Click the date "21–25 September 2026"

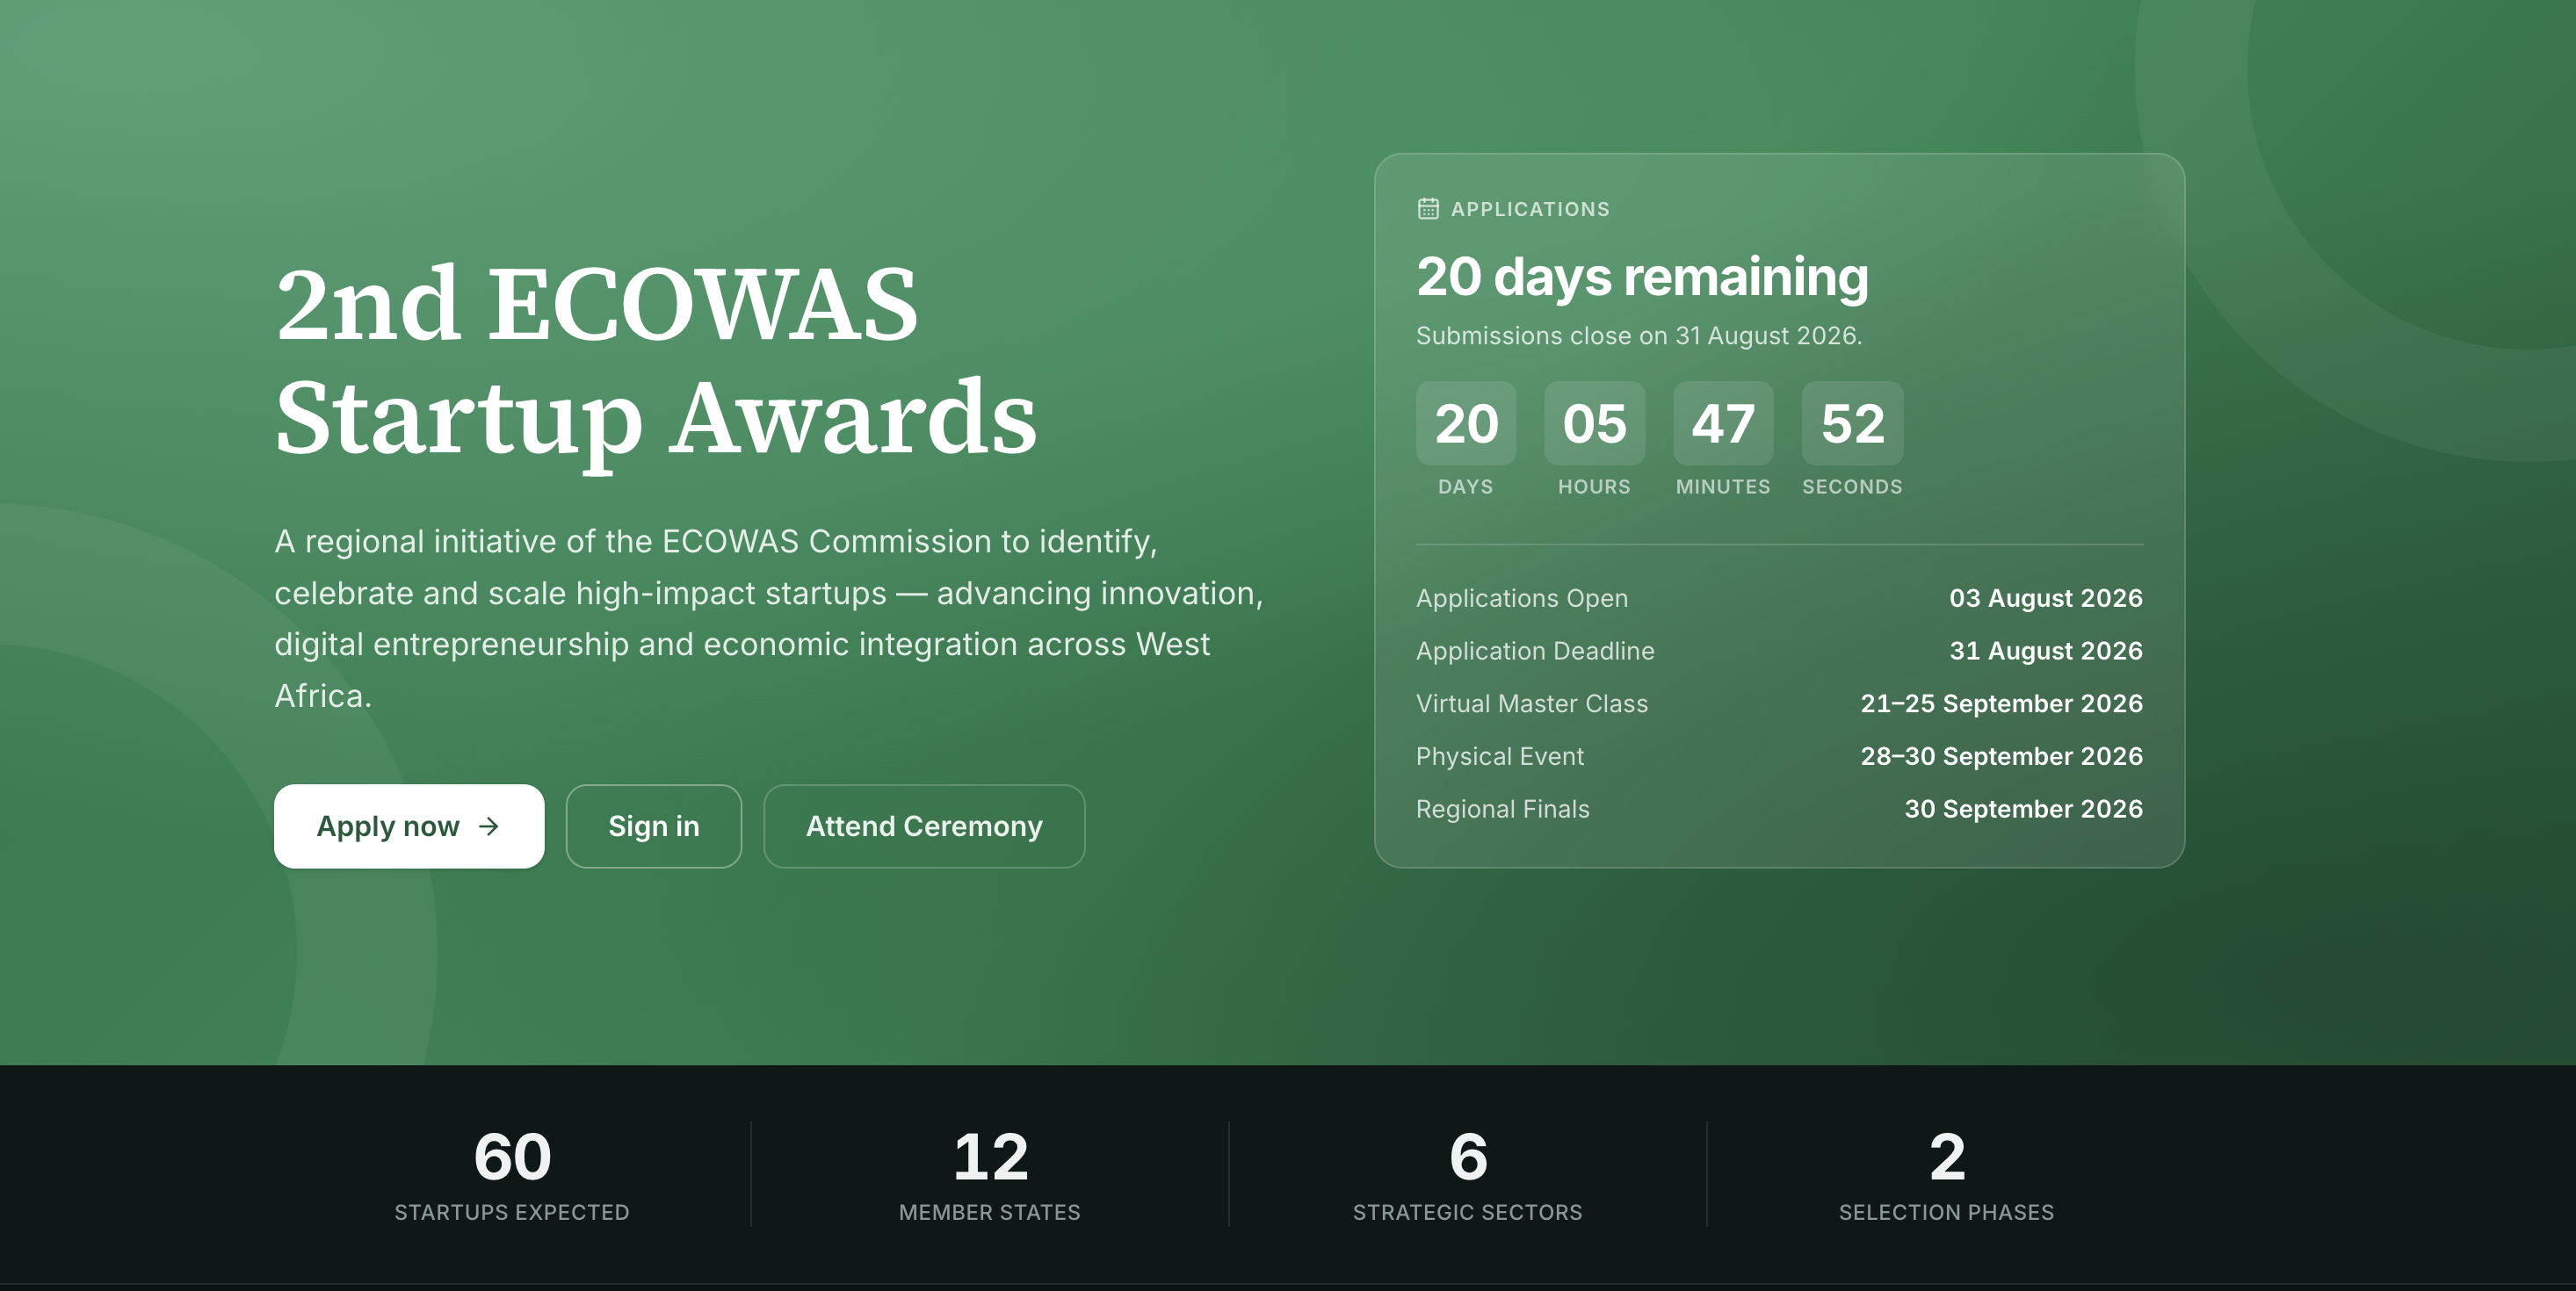pos(2002,704)
